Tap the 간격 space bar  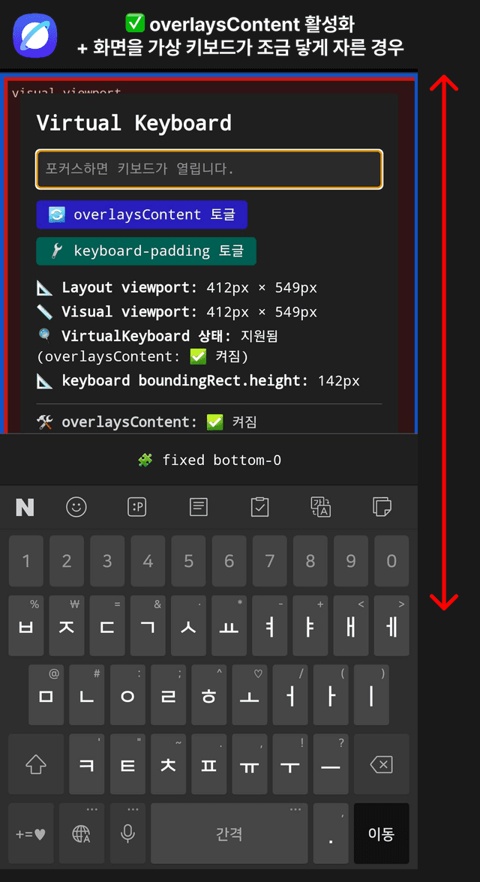(x=229, y=833)
